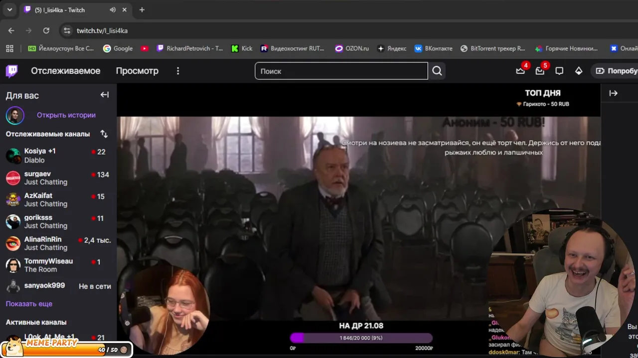Open Kosiya channel avatar
Viewport: 638px width, 358px height.
13,156
